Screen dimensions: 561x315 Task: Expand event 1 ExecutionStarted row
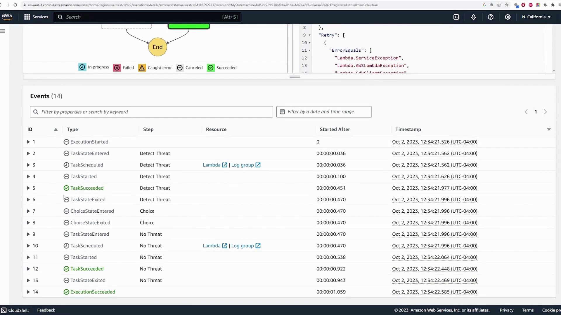[x=28, y=142]
